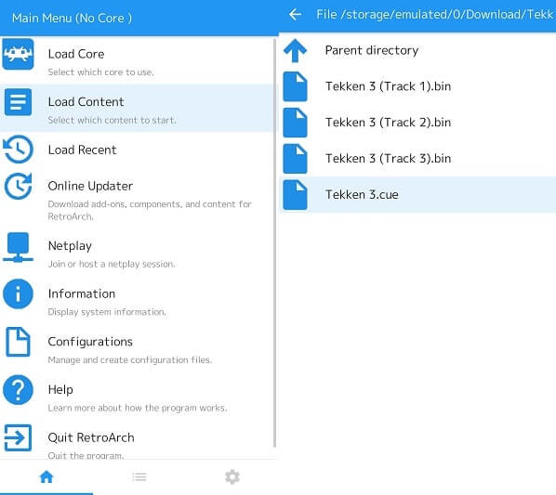Click 'Download add-ons, components, and content' description
The width and height of the screenshot is (556, 495).
click(x=150, y=210)
